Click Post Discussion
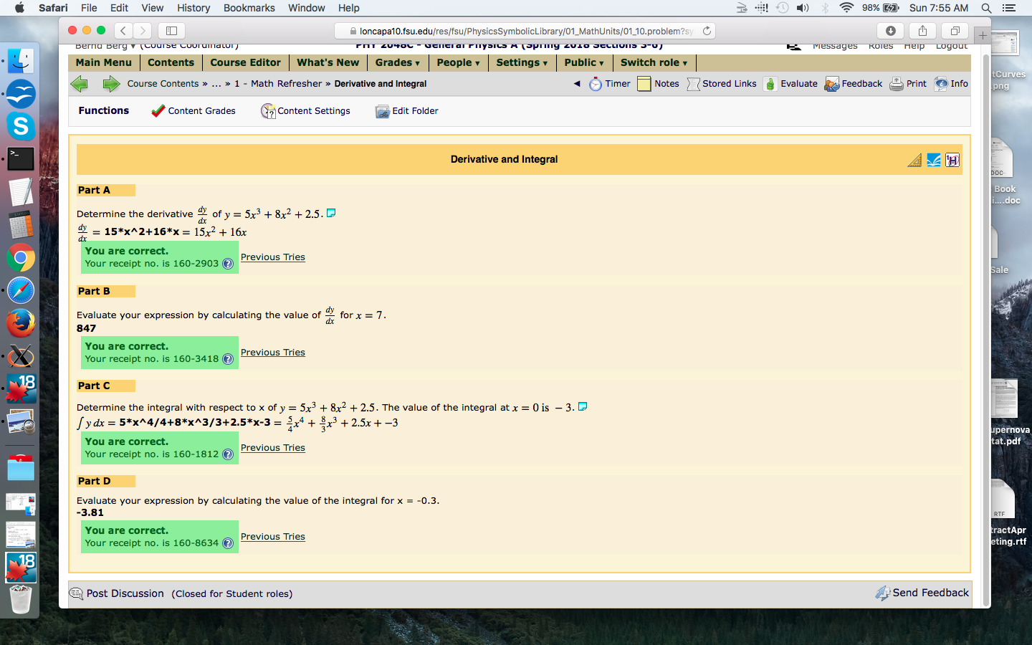1032x645 pixels. coord(117,593)
